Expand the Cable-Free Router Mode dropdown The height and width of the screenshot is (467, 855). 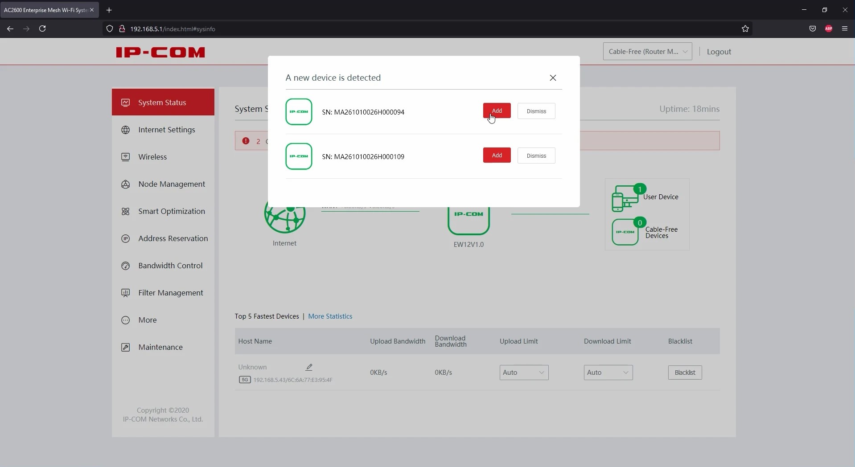click(x=647, y=52)
